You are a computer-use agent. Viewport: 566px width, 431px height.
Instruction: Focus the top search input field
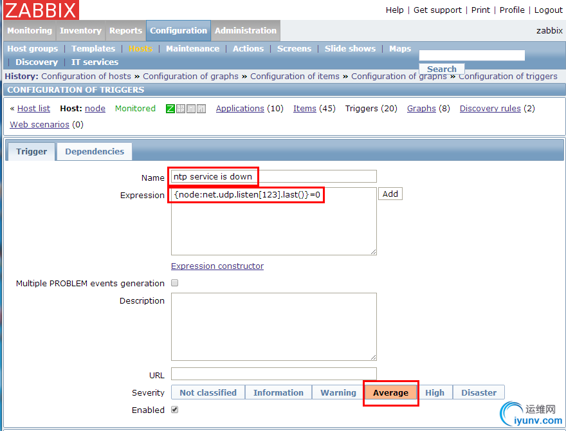472,55
